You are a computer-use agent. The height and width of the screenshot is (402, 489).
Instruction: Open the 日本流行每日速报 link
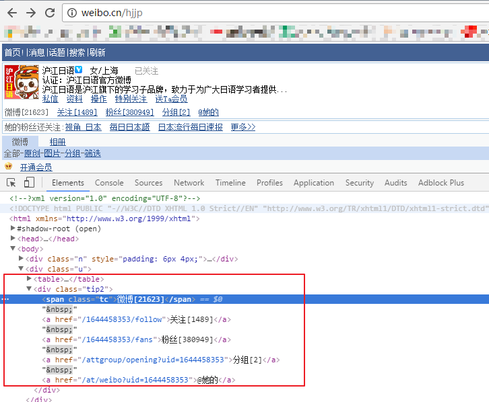point(191,127)
